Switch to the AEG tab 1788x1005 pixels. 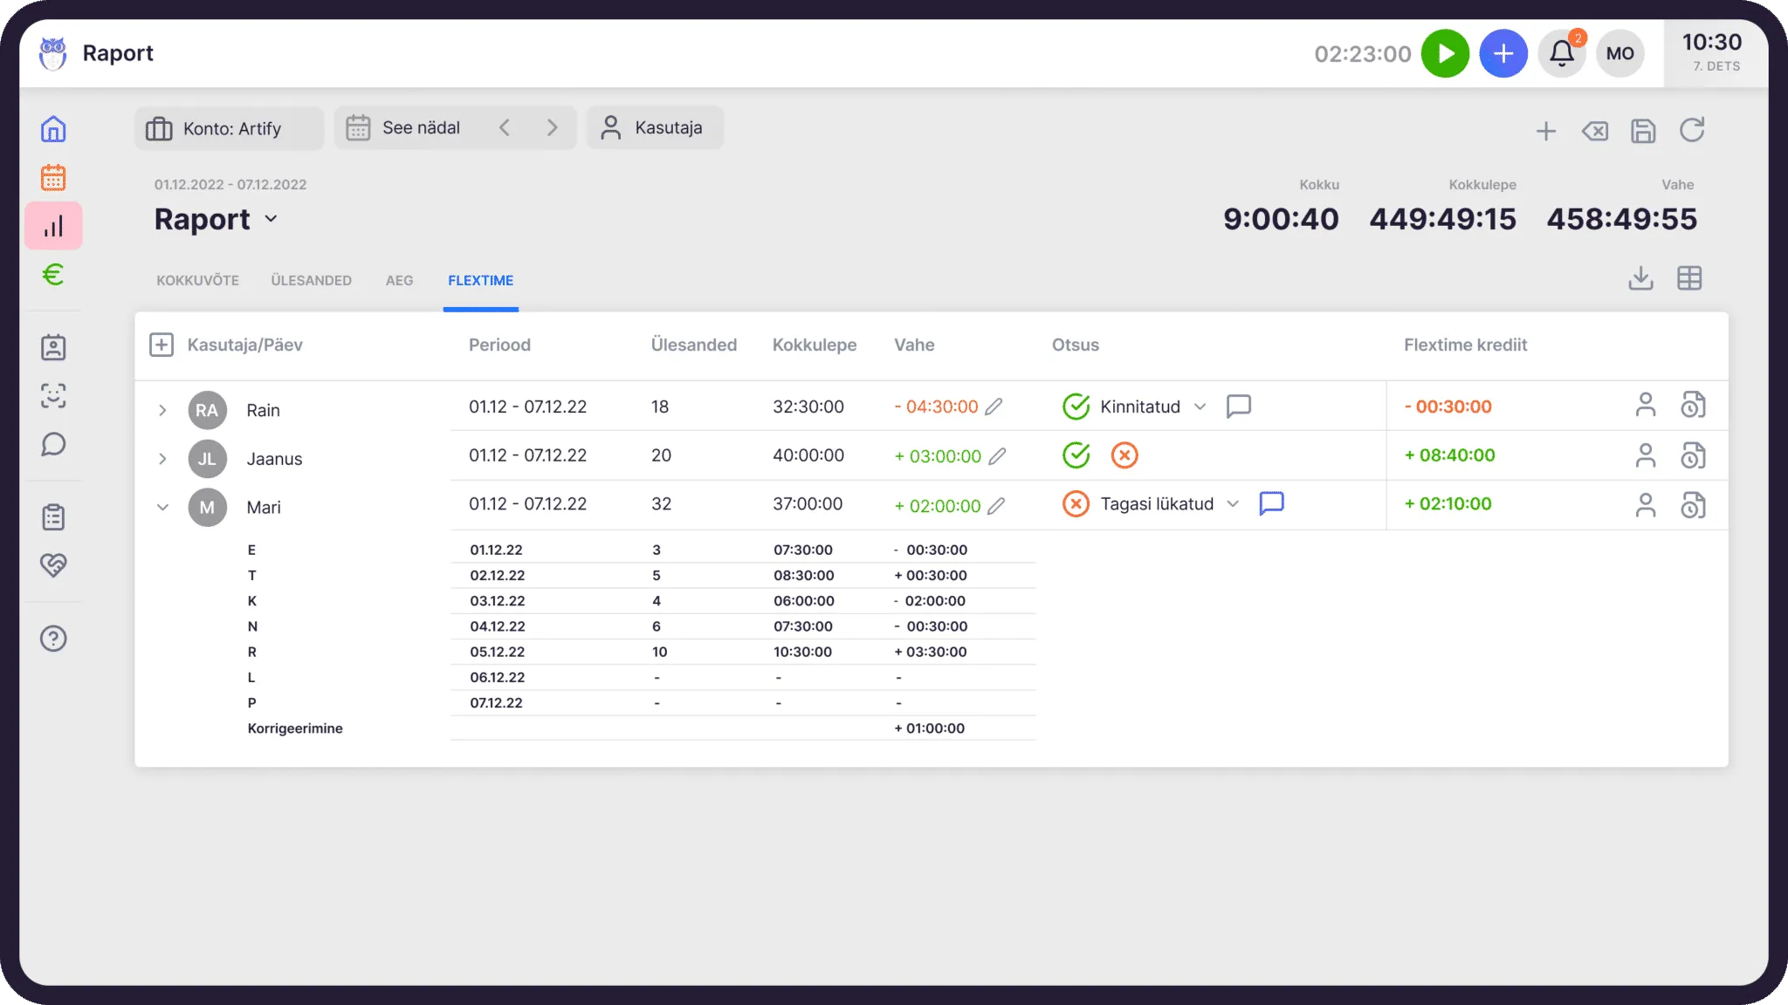400,280
